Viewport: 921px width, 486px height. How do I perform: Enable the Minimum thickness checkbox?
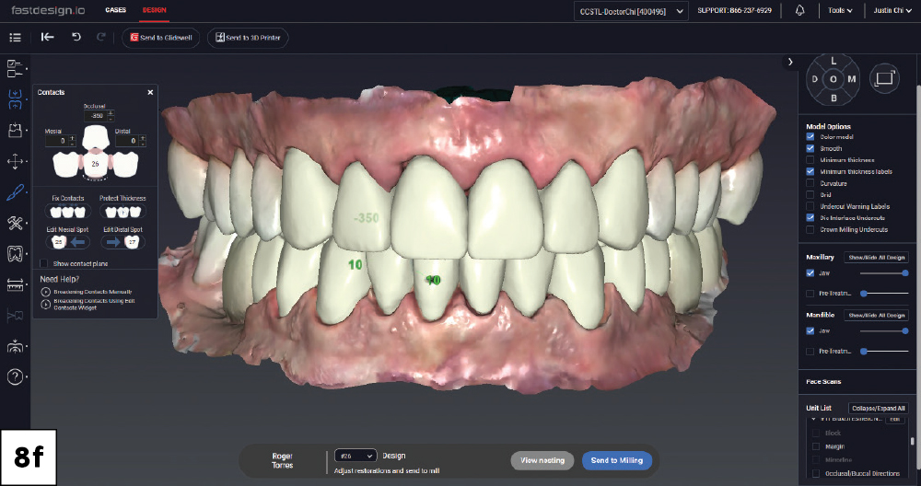pyautogui.click(x=810, y=159)
